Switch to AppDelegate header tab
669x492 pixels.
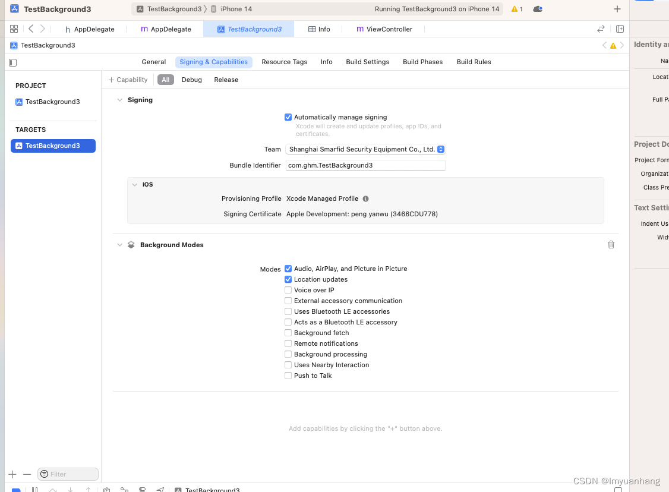(90, 29)
